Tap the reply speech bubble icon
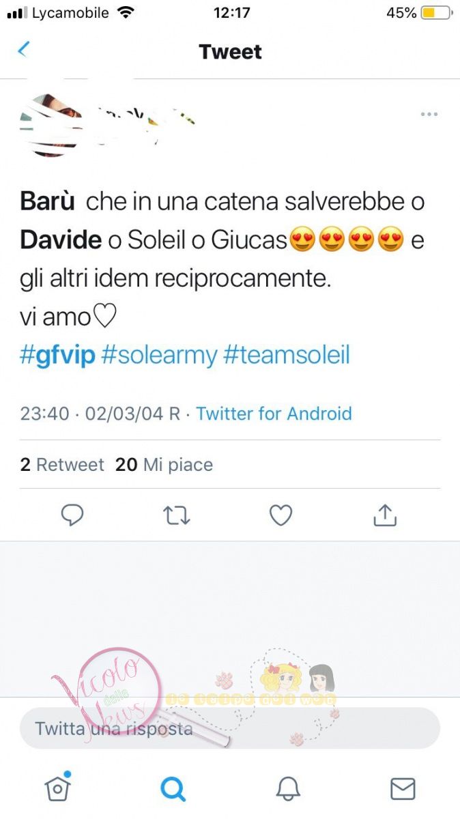 point(72,516)
